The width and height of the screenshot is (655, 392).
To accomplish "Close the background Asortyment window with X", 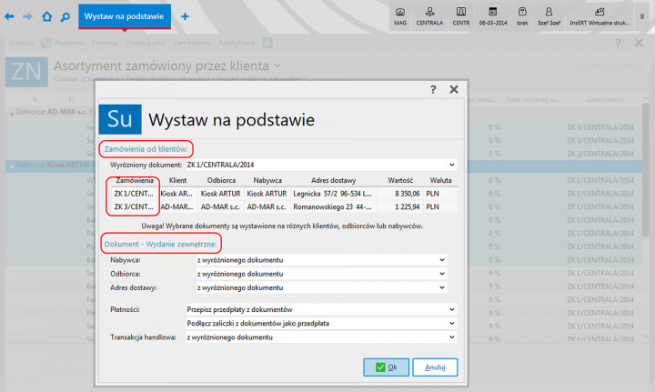I will point(639,43).
